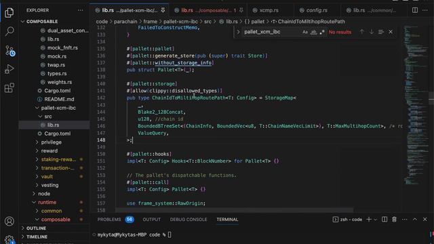The image size is (434, 244).
Task: Click the terminal prompt line
Action: 134,235
